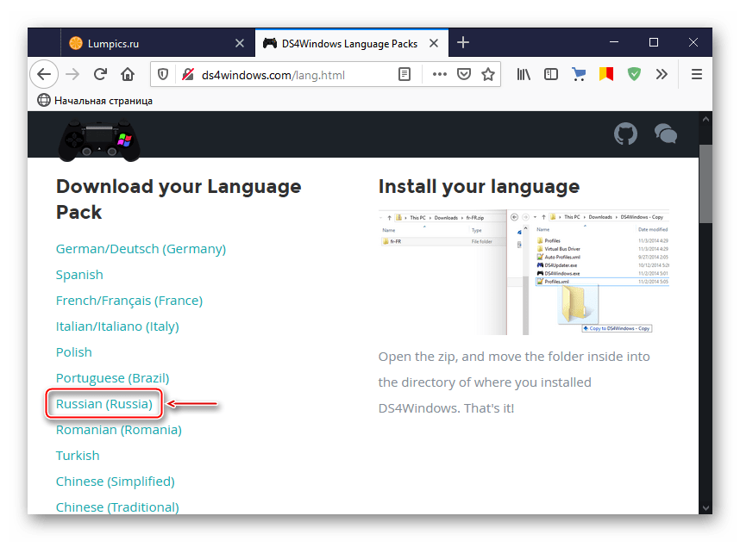Open the Library bookshelf icon

coord(524,74)
